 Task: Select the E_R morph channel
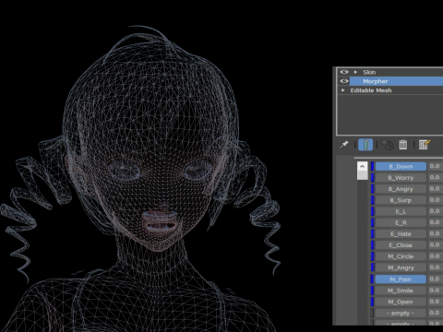[401, 222]
